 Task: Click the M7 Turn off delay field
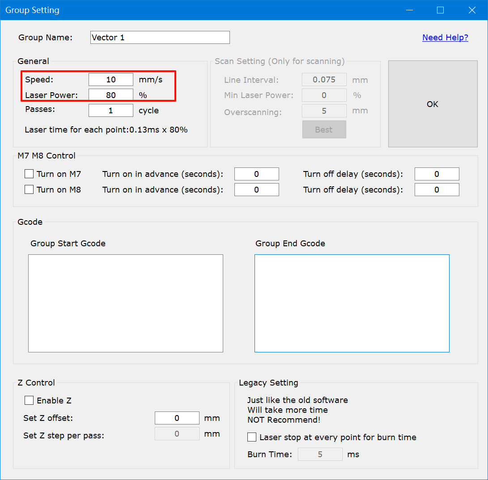[x=437, y=174]
